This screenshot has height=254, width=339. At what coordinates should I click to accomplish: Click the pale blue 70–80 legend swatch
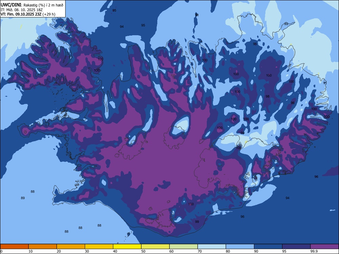212,247
